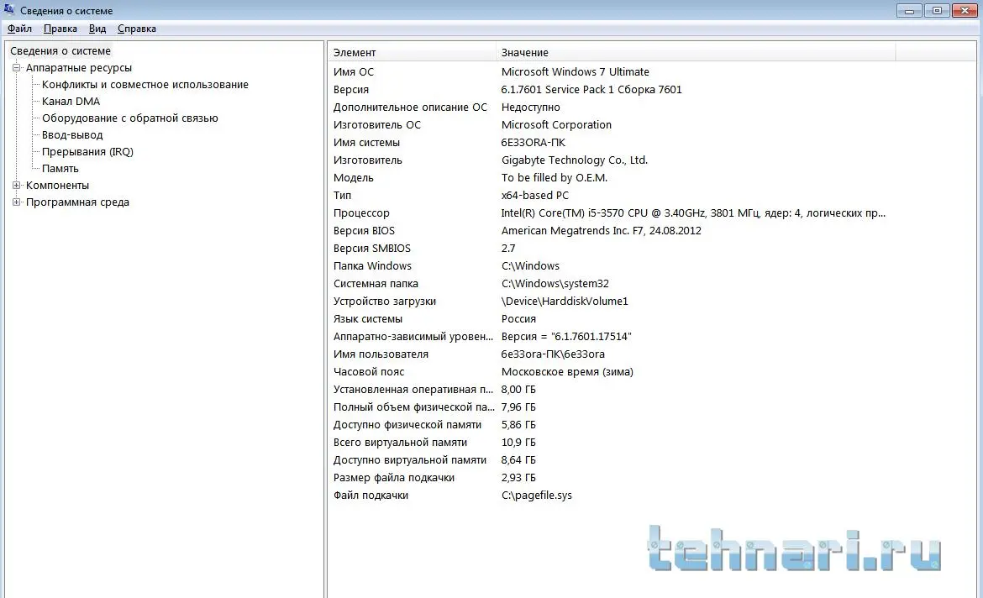Click value Microsoft Windows 7 Ultimate

pos(575,72)
